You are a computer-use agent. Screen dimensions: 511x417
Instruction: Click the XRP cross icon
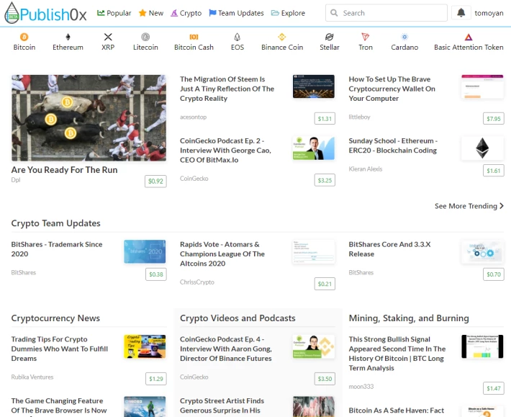[108, 37]
